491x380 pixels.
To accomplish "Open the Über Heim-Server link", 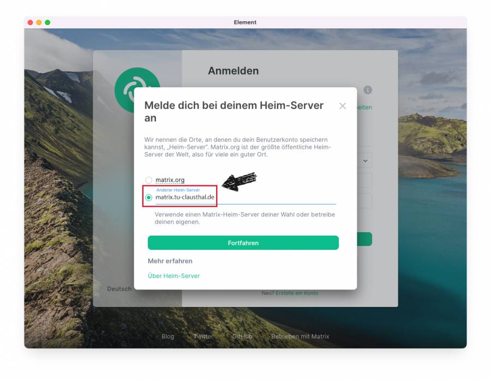I will point(173,276).
